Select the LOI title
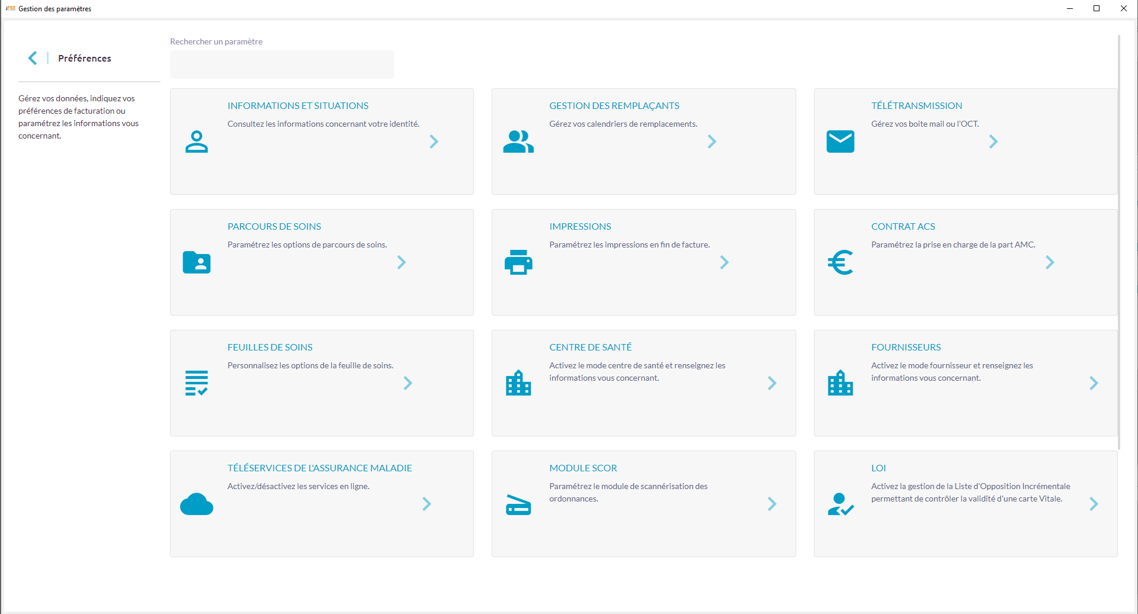 pyautogui.click(x=879, y=468)
